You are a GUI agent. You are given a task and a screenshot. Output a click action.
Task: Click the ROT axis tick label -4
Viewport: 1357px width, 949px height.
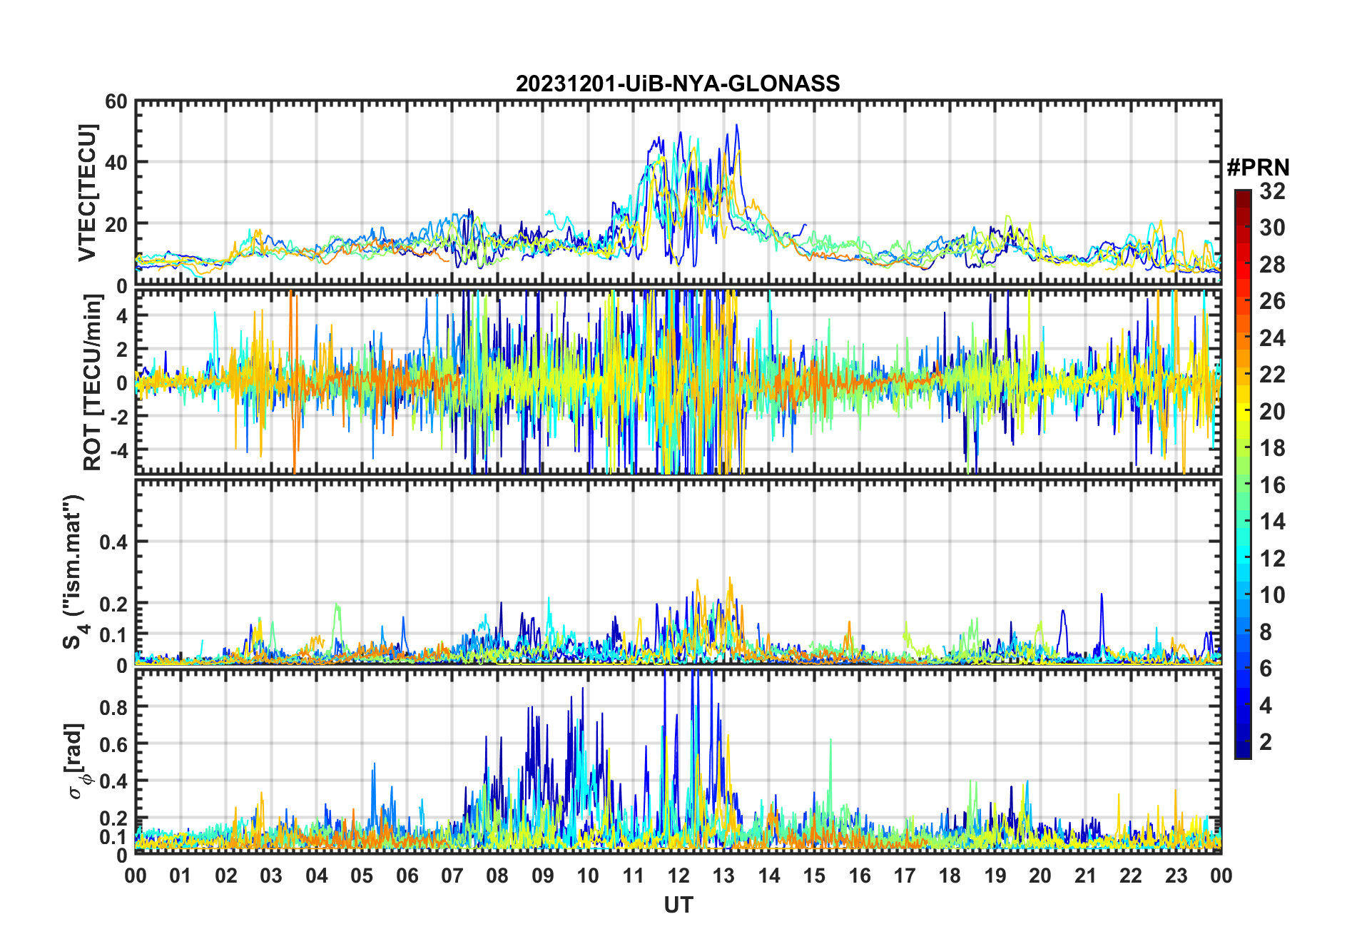pyautogui.click(x=118, y=451)
